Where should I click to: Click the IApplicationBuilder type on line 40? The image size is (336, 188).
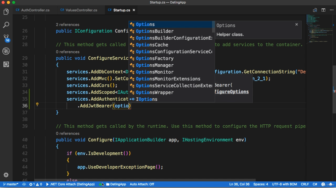coord(140,140)
